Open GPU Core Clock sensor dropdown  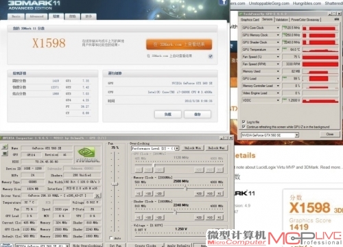(278, 27)
